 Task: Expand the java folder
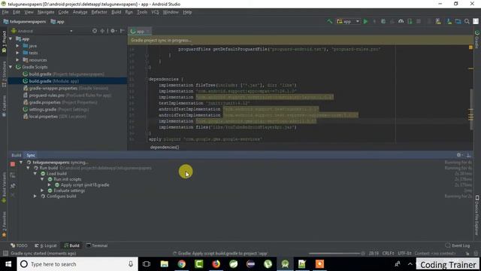coord(17,46)
